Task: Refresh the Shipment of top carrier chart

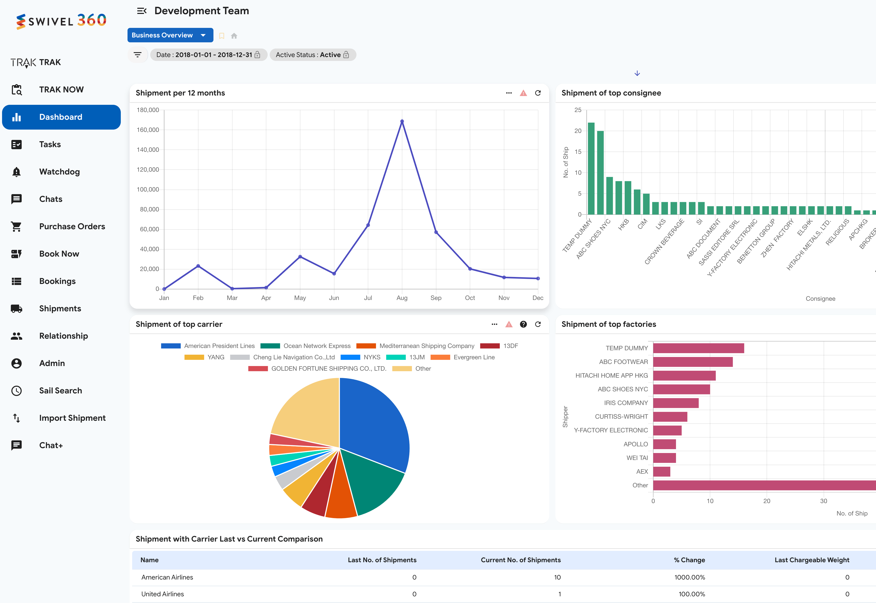Action: pyautogui.click(x=538, y=324)
